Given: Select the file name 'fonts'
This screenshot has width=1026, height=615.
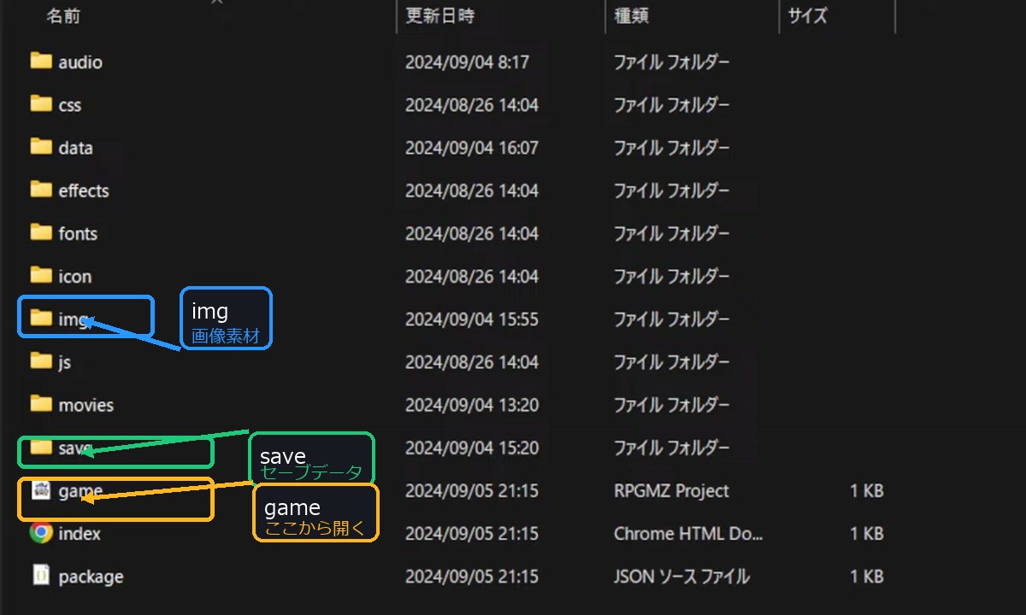Looking at the screenshot, I should [x=78, y=233].
